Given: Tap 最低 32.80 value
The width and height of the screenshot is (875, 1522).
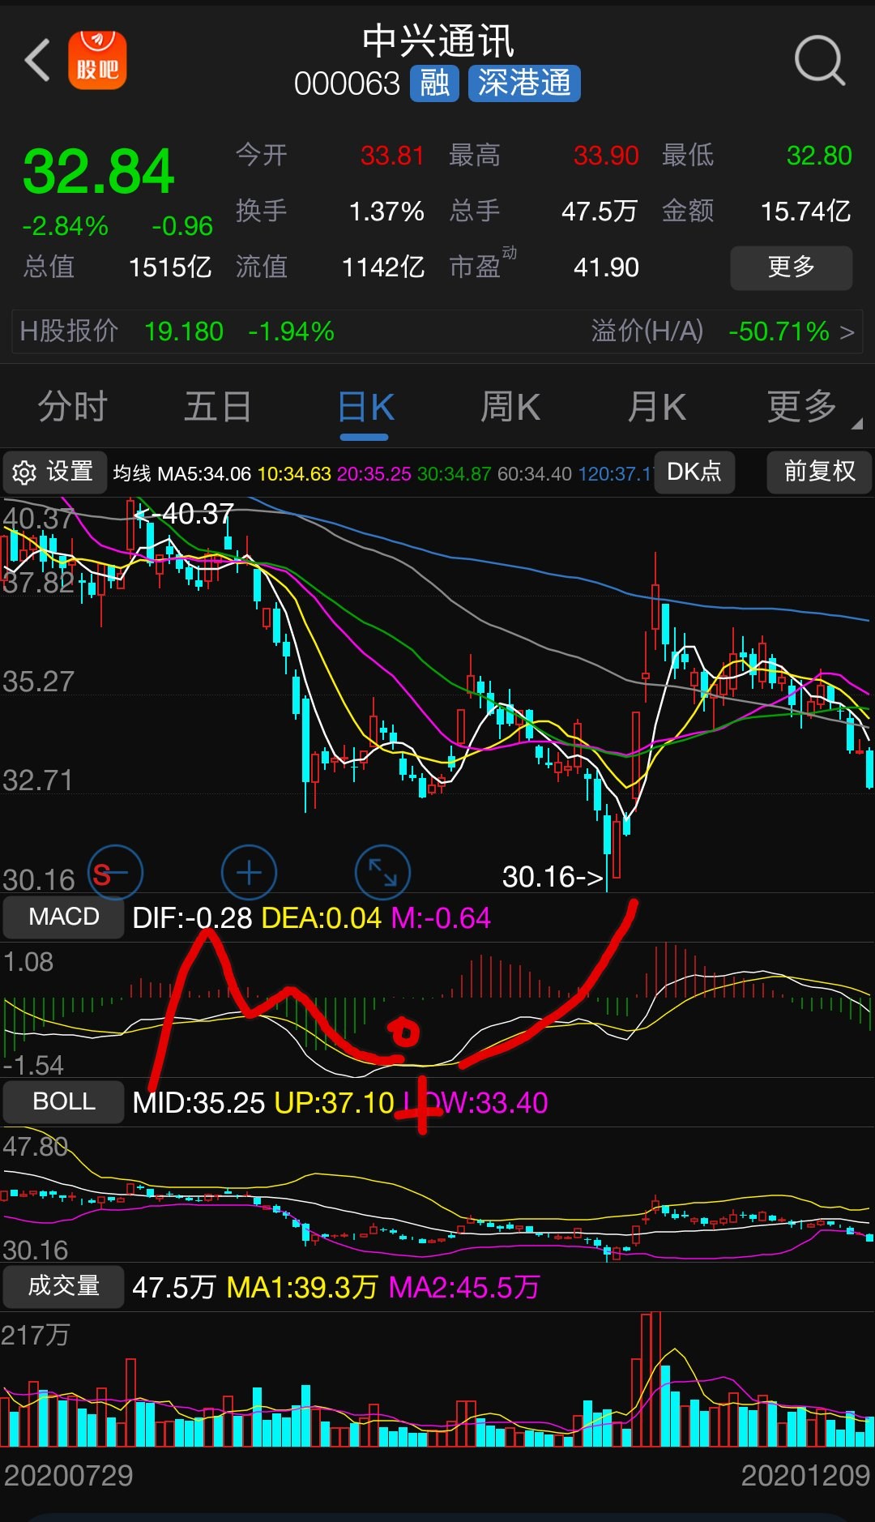Looking at the screenshot, I should (x=819, y=156).
